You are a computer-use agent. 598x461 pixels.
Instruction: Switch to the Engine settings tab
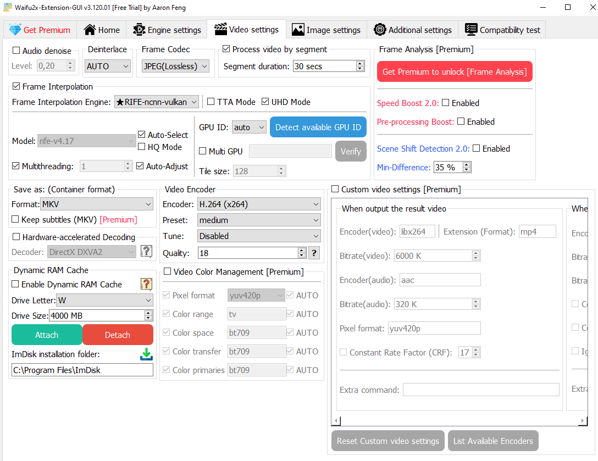pyautogui.click(x=167, y=30)
